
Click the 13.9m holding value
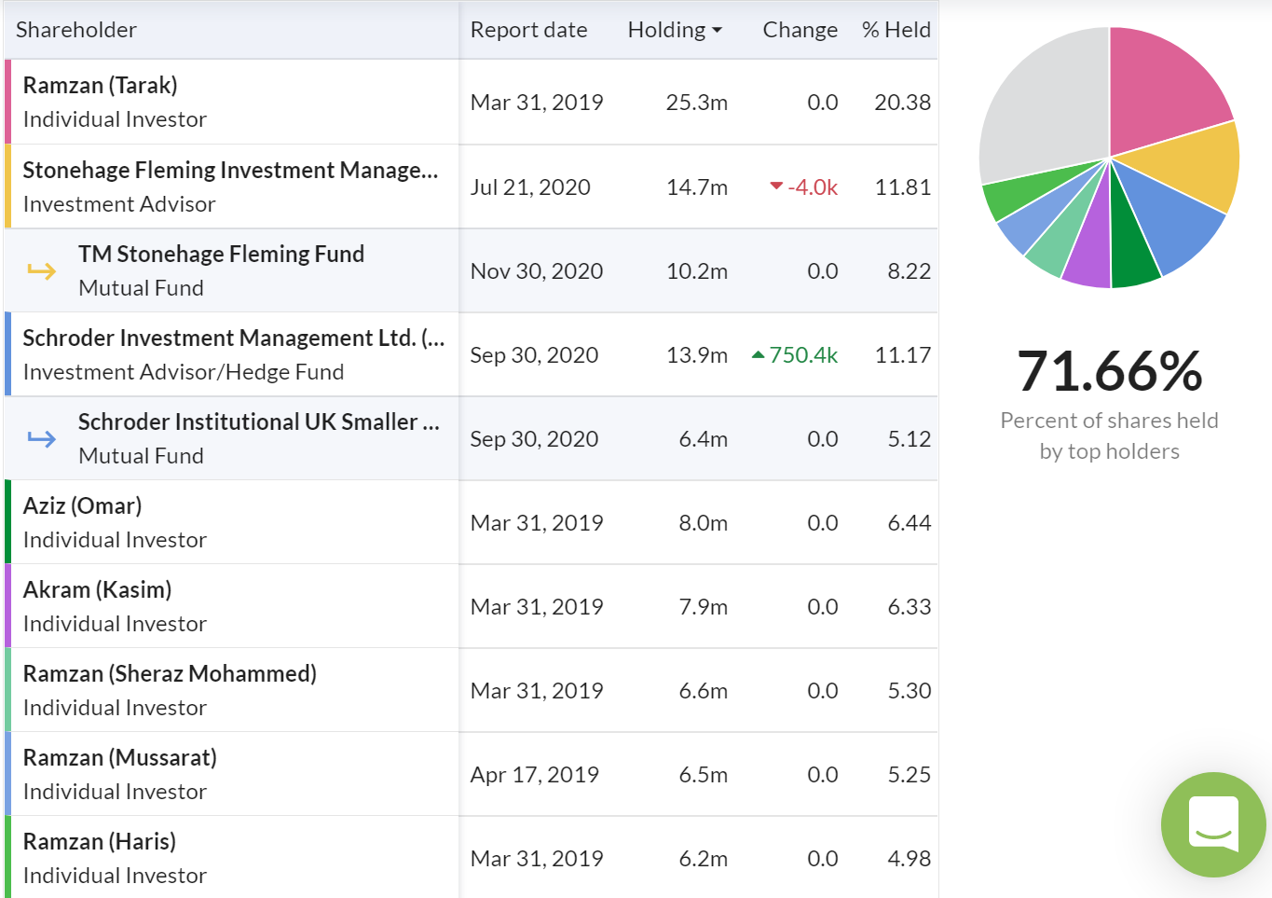pos(696,355)
